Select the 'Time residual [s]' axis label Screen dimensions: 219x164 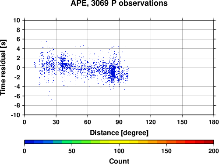(x=3, y=68)
